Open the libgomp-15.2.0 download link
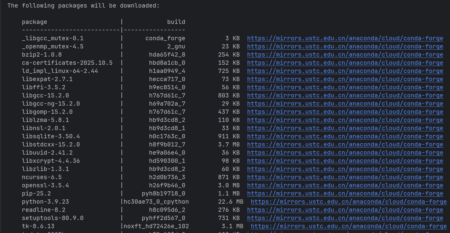The image size is (450, 233). coord(345,112)
